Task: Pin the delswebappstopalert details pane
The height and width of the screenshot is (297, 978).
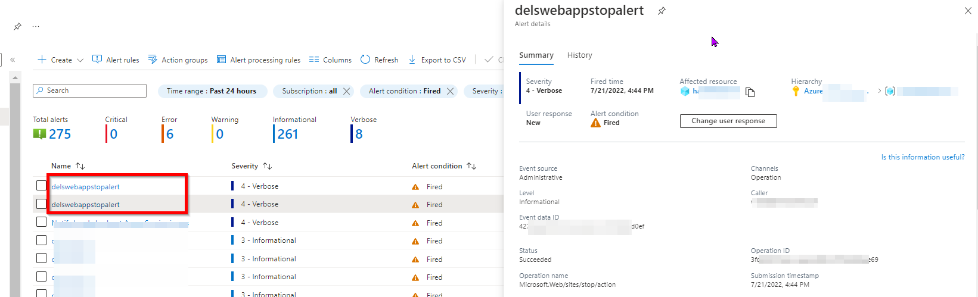Action: 662,11
